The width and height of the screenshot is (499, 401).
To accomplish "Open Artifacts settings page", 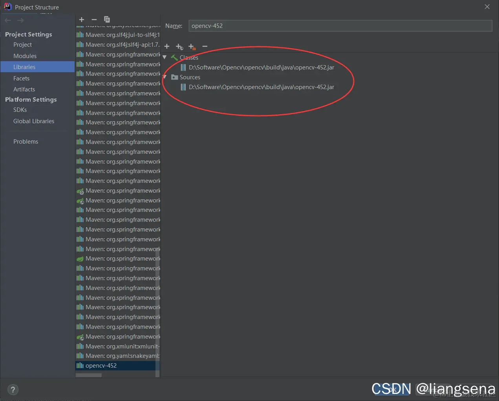I will (24, 89).
